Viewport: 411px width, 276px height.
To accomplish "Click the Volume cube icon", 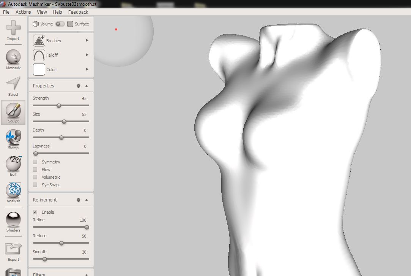I will point(36,24).
